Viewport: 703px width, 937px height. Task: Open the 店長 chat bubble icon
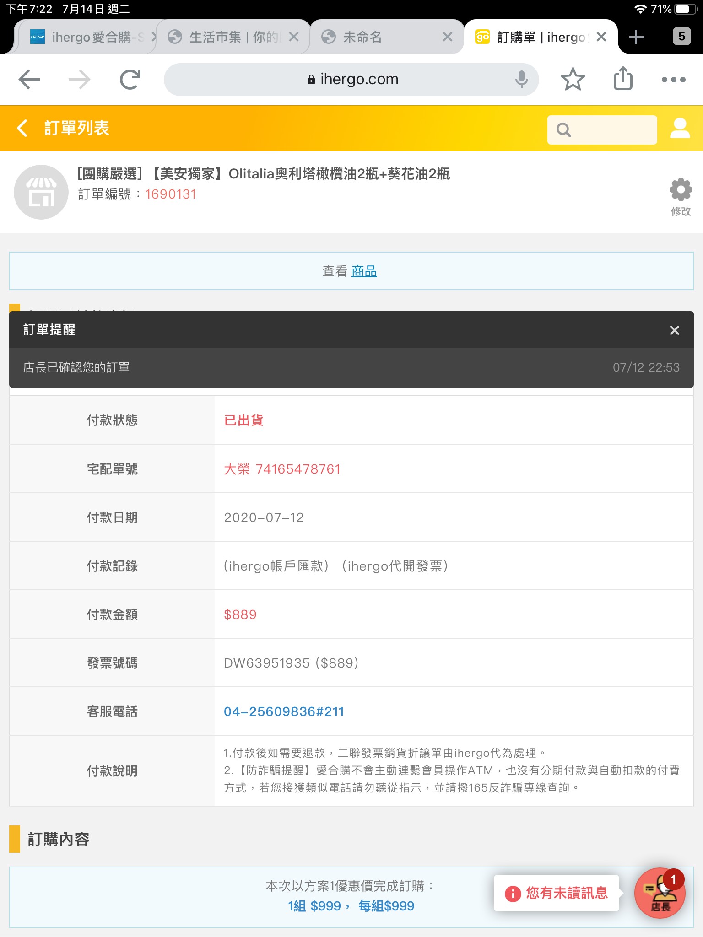(x=660, y=893)
